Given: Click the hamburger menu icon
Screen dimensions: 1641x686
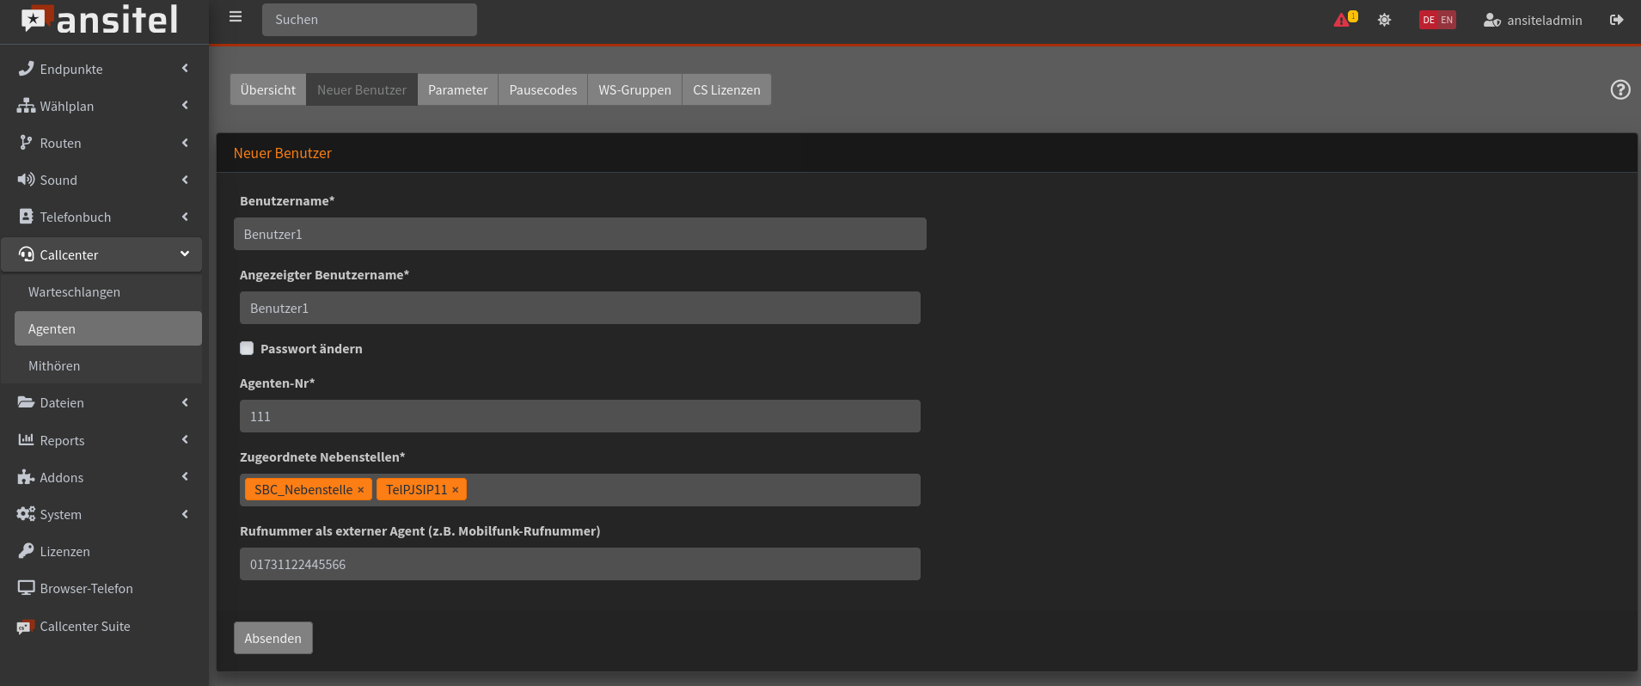Looking at the screenshot, I should point(236,17).
